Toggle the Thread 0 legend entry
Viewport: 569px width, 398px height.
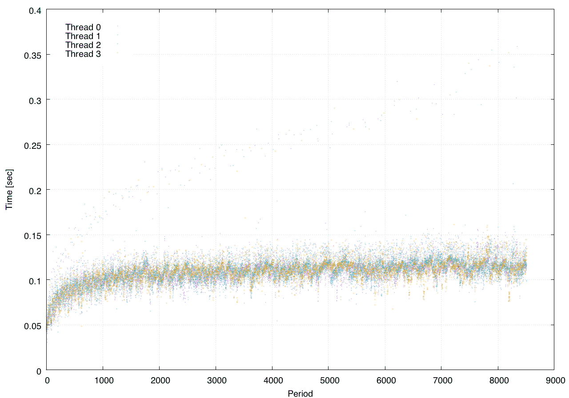(x=83, y=27)
